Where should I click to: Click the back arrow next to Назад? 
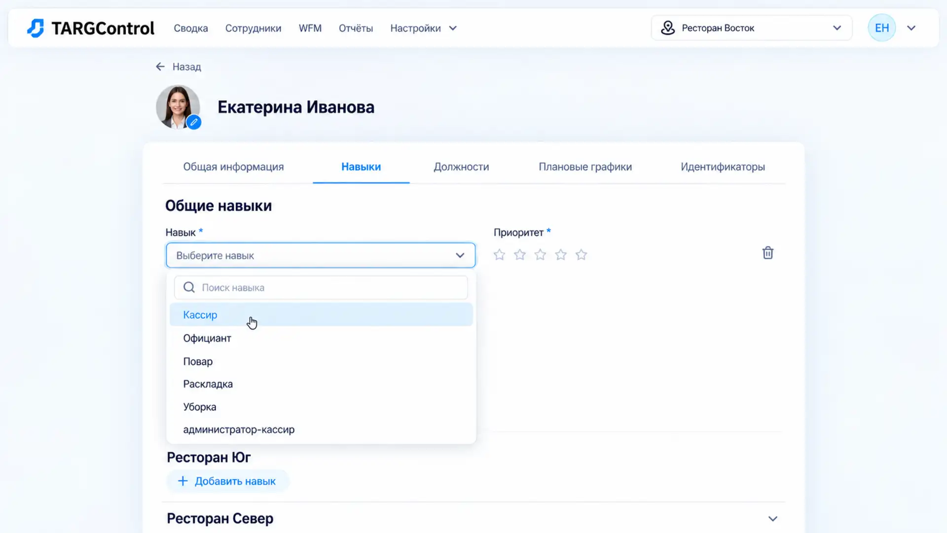[160, 67]
